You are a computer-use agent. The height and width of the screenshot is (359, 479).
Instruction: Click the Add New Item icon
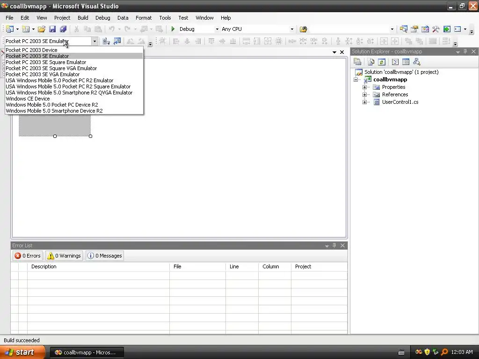coord(26,29)
